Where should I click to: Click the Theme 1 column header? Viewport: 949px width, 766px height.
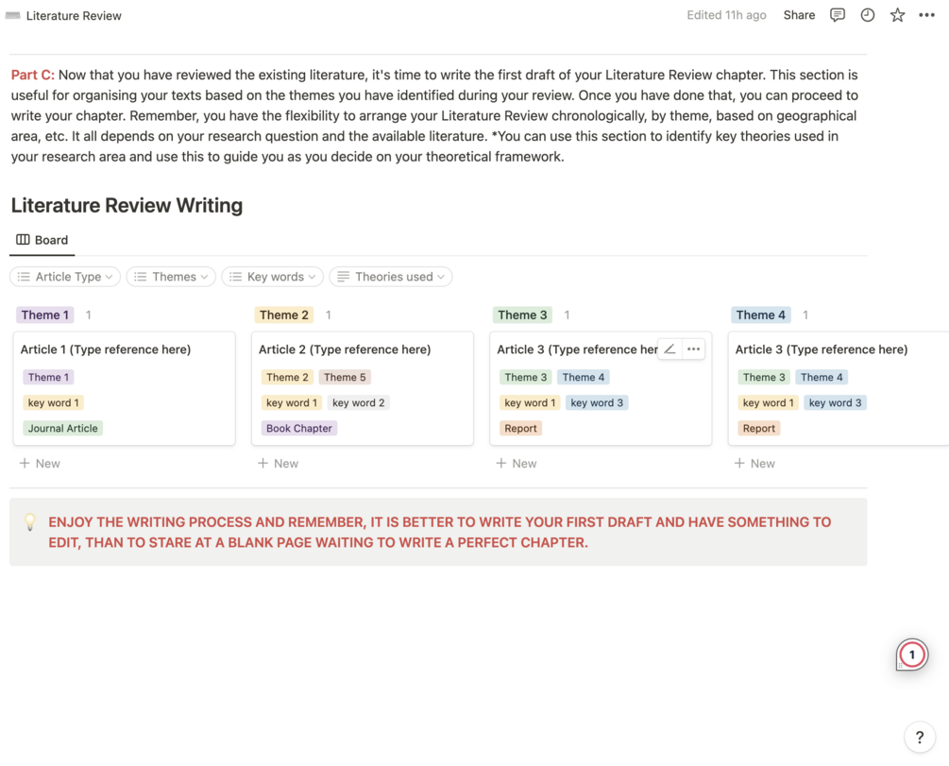(x=44, y=315)
